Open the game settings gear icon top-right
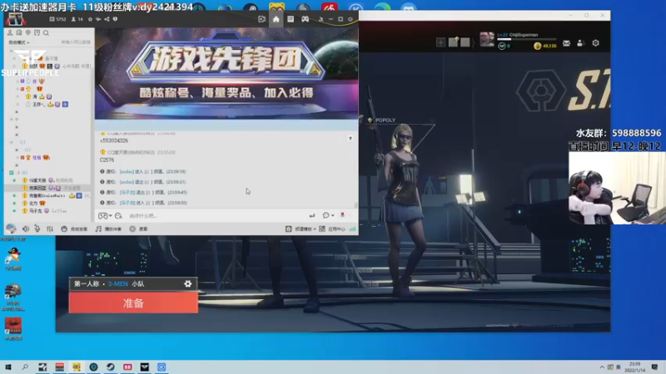Viewport: 666px width, 374px height. click(595, 43)
